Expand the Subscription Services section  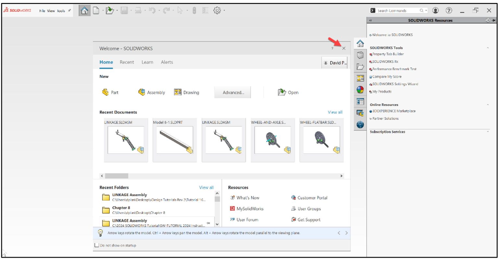(x=488, y=132)
